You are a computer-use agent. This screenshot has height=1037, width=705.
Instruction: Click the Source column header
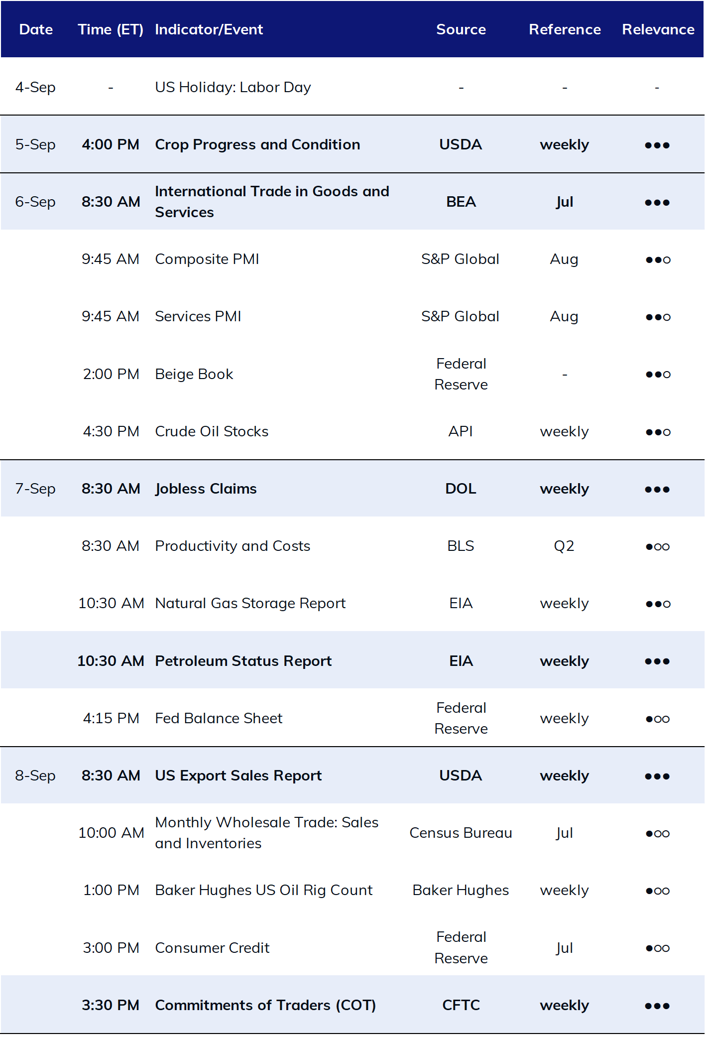click(461, 29)
